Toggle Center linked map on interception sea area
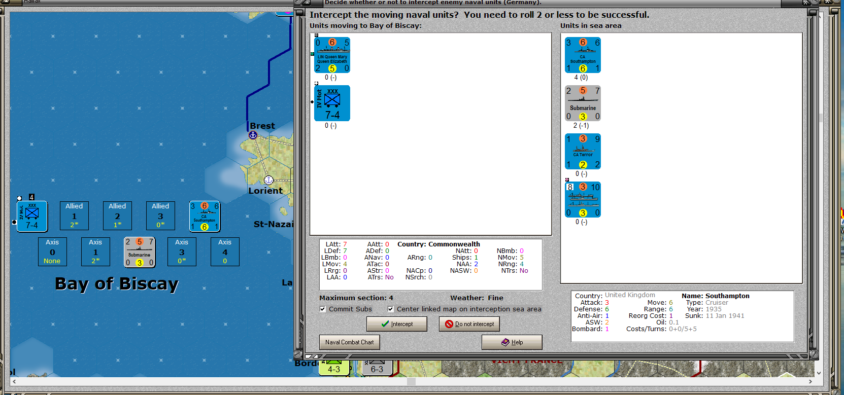 click(x=390, y=309)
